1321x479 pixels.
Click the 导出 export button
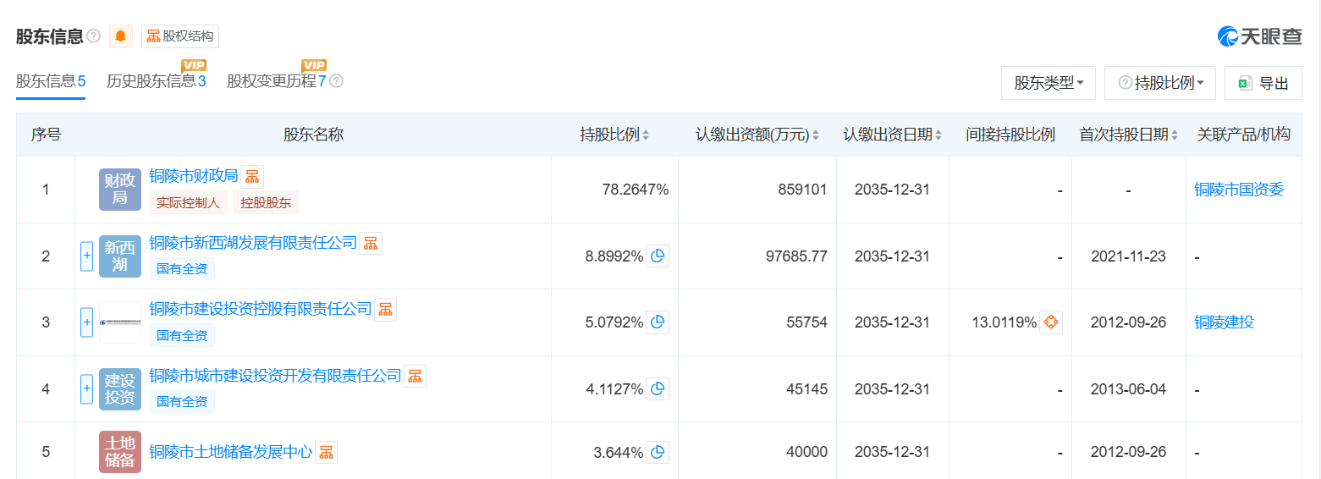[x=1263, y=83]
